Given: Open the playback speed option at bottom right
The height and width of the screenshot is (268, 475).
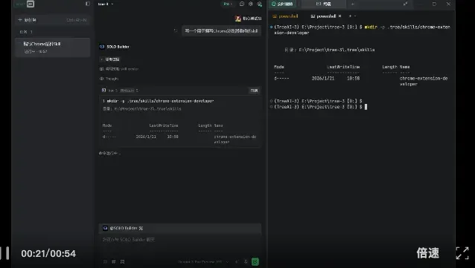Looking at the screenshot, I should (x=428, y=253).
